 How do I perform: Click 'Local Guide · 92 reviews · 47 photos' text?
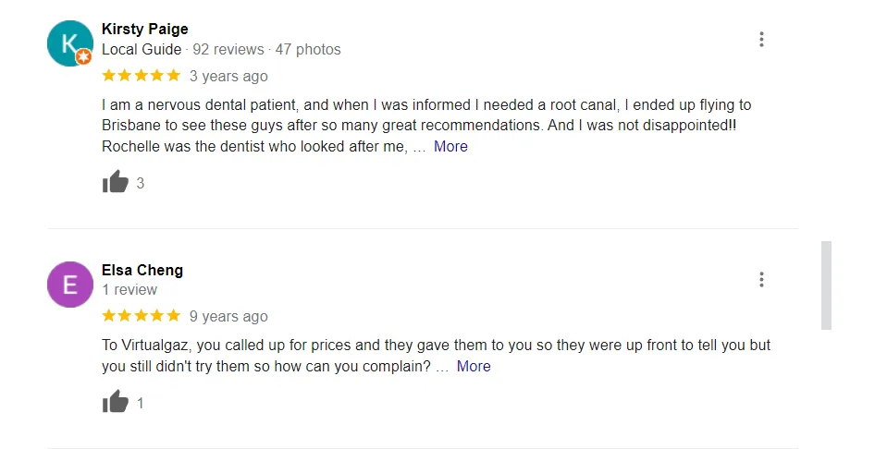coord(221,50)
